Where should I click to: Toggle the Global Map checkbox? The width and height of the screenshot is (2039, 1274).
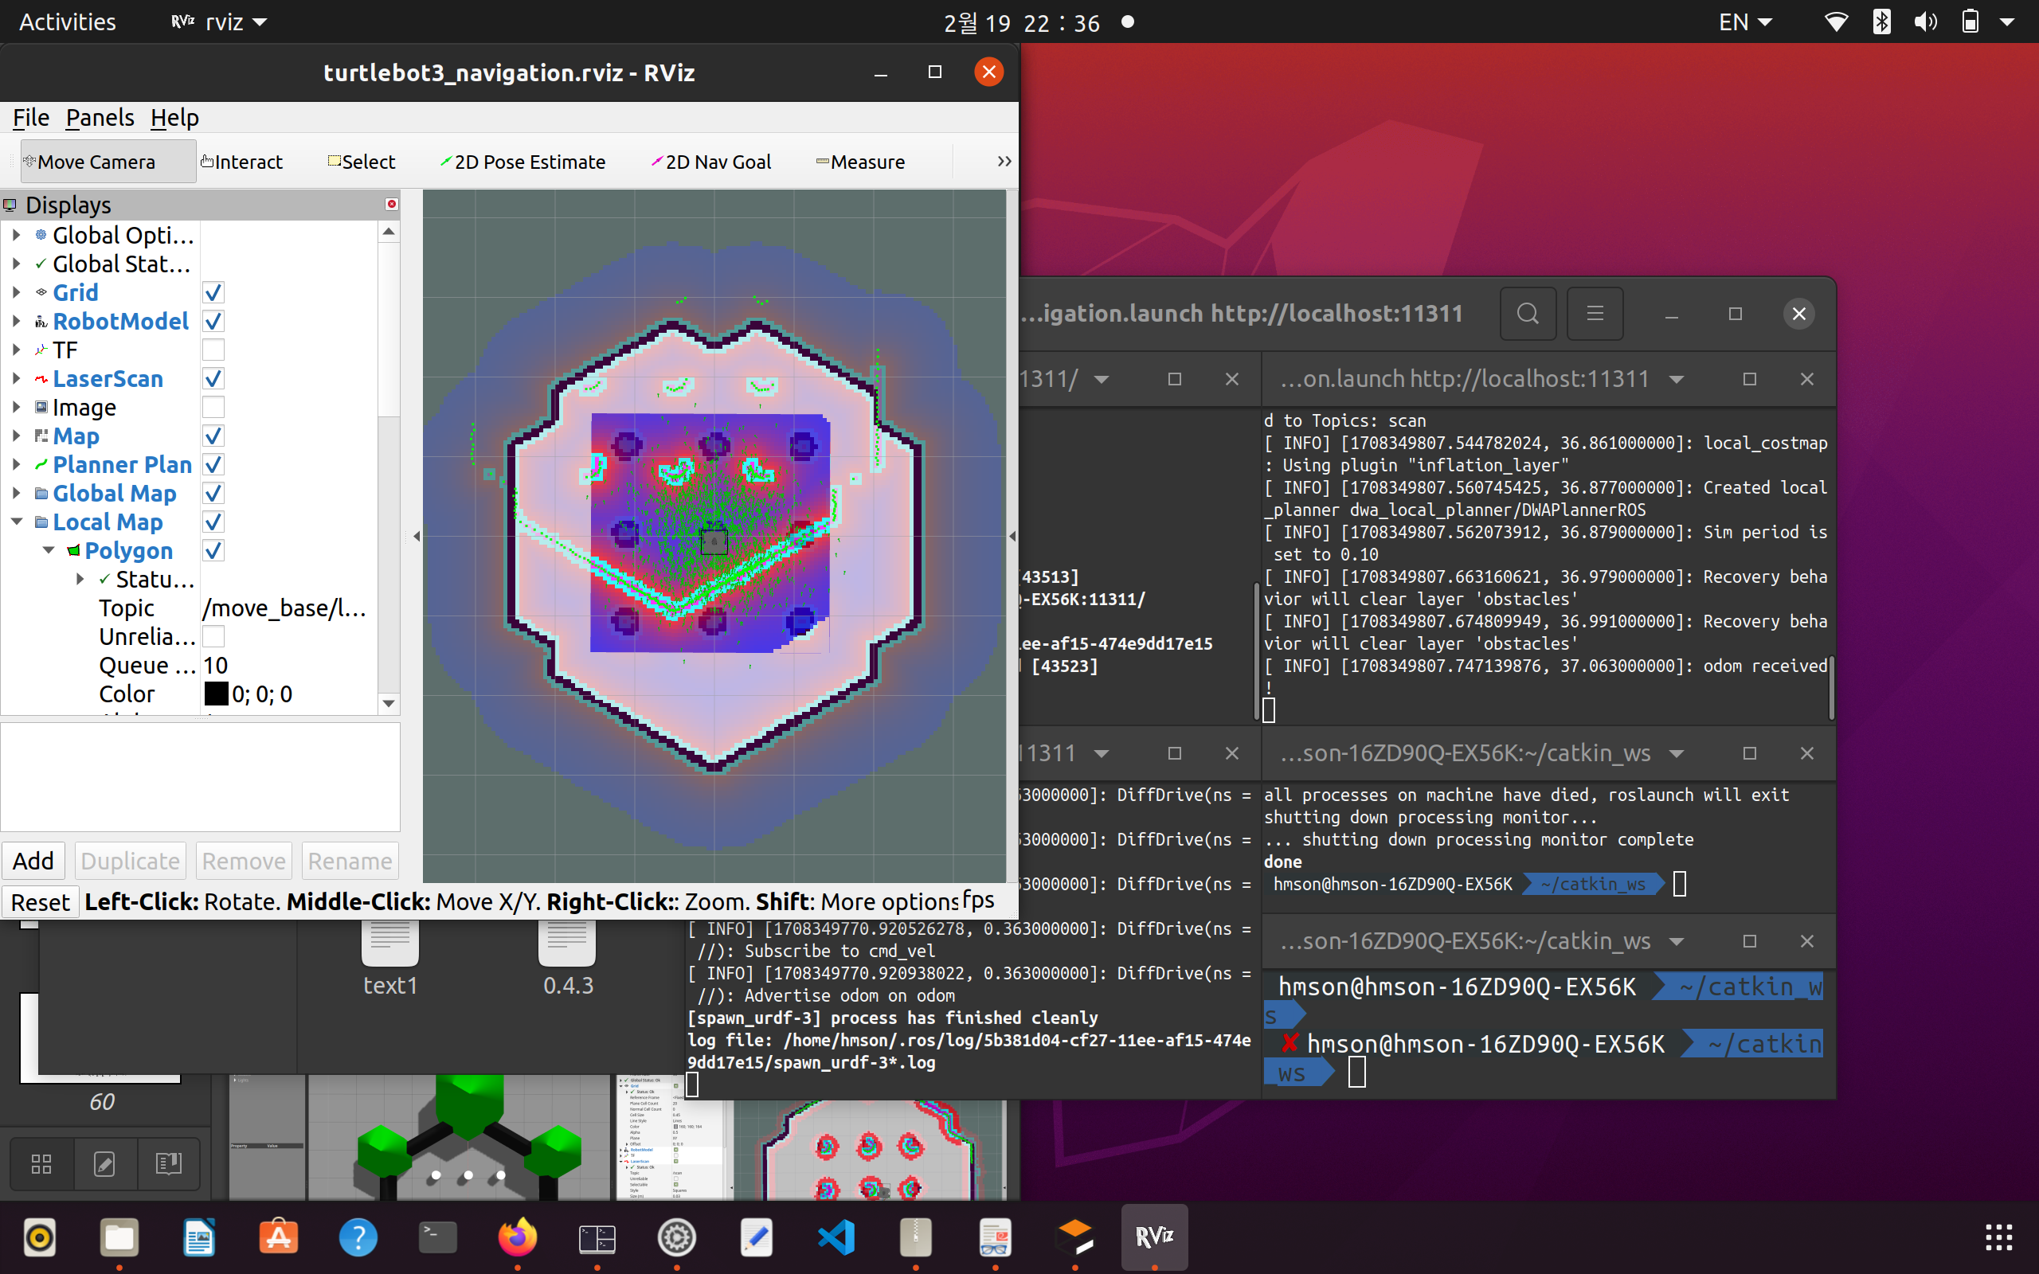[x=213, y=493]
